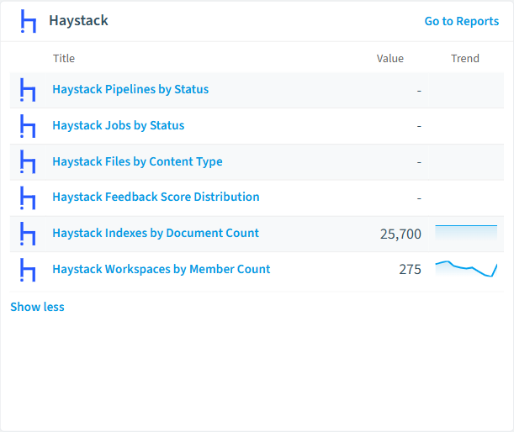Click the Indexes by Document Count trend sparkline
The height and width of the screenshot is (432, 514).
coord(466,233)
